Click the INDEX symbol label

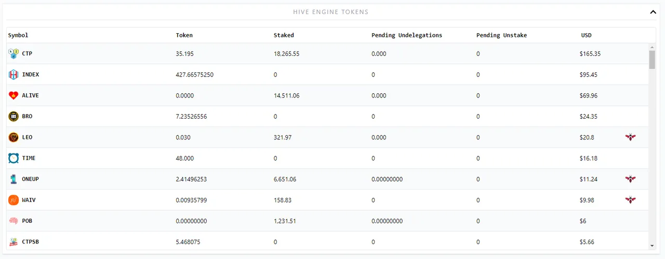point(31,75)
